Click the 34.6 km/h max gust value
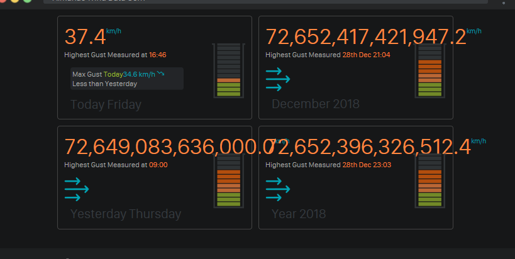This screenshot has width=515, height=259. (x=139, y=75)
